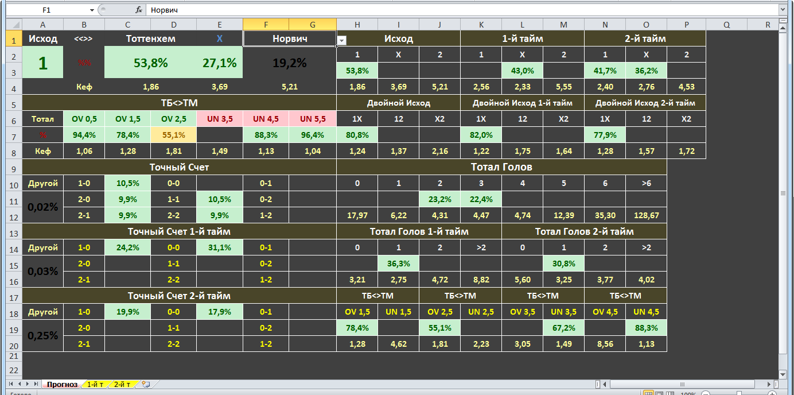This screenshot has width=794, height=395.
Task: Select the OV 0,5 header cell
Action: point(84,119)
